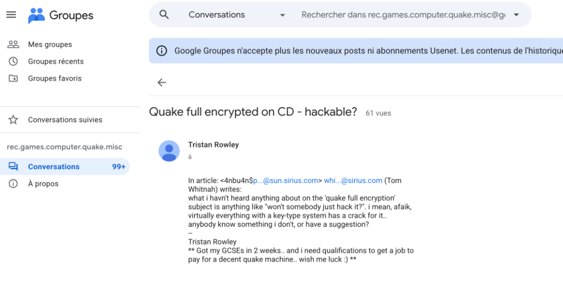Click the clock icon for recent groups
The height and width of the screenshot is (287, 563).
13,62
